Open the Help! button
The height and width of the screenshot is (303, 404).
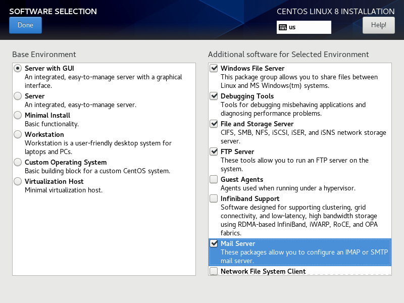378,25
